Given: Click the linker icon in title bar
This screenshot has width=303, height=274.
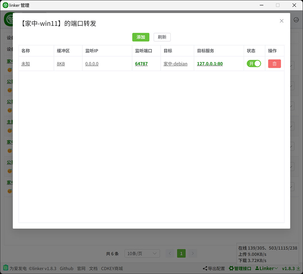Looking at the screenshot, I should click(5, 5).
